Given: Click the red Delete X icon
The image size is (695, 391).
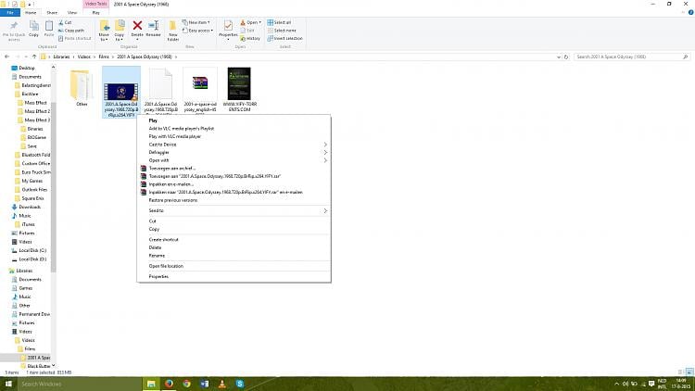Looking at the screenshot, I should (x=137, y=26).
